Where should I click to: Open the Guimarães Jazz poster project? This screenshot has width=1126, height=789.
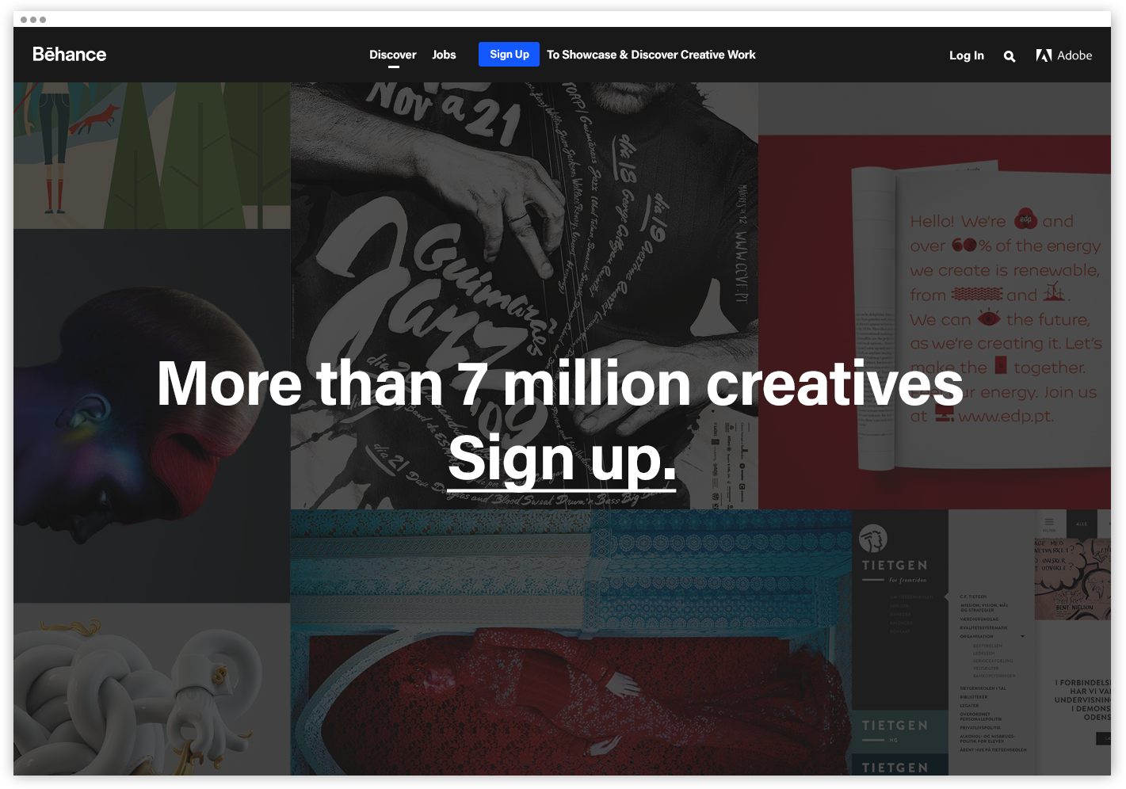coord(525,295)
